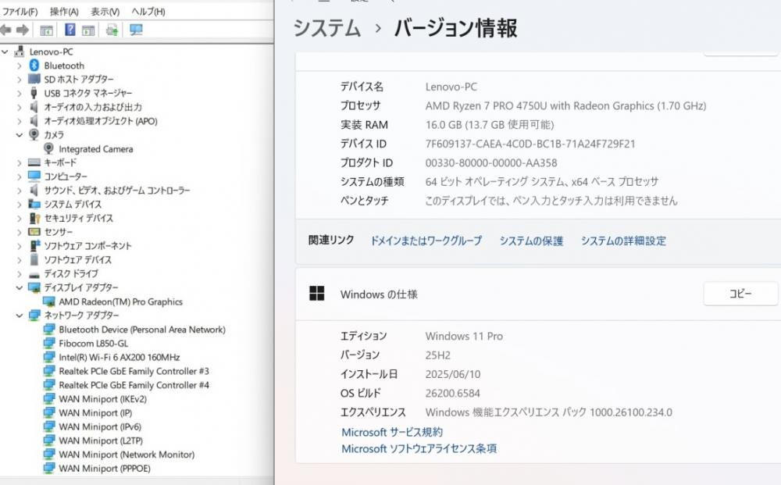Click the device ID value 7F609137-CAEA-4C0D-BC1B-71A24F729F21

pos(530,144)
